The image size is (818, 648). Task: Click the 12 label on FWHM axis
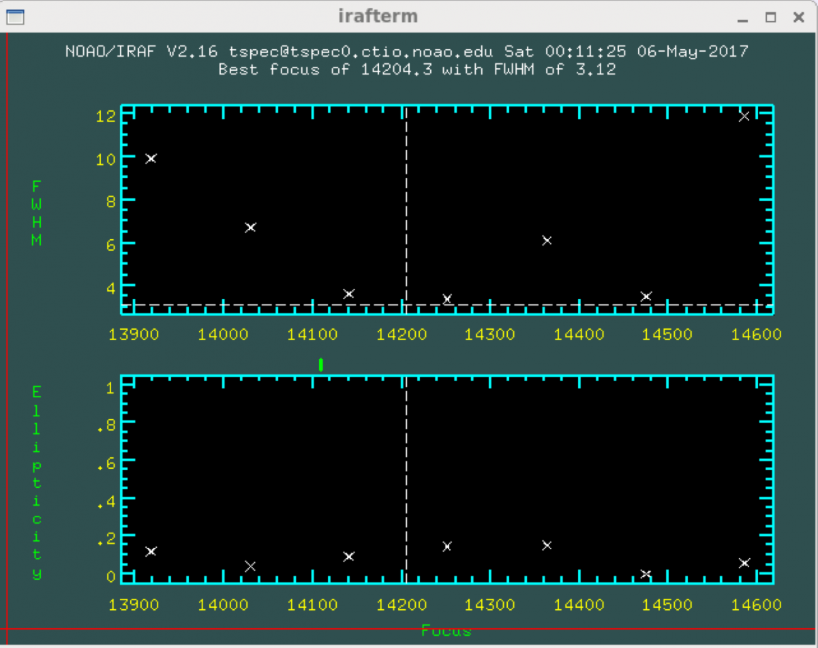105,116
